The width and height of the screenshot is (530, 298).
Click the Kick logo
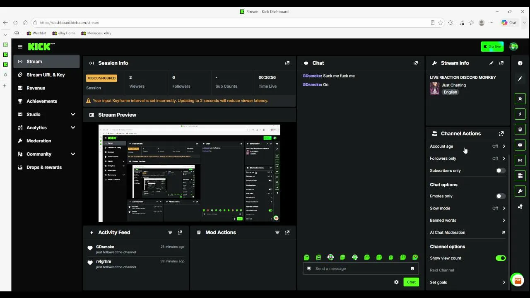[41, 46]
